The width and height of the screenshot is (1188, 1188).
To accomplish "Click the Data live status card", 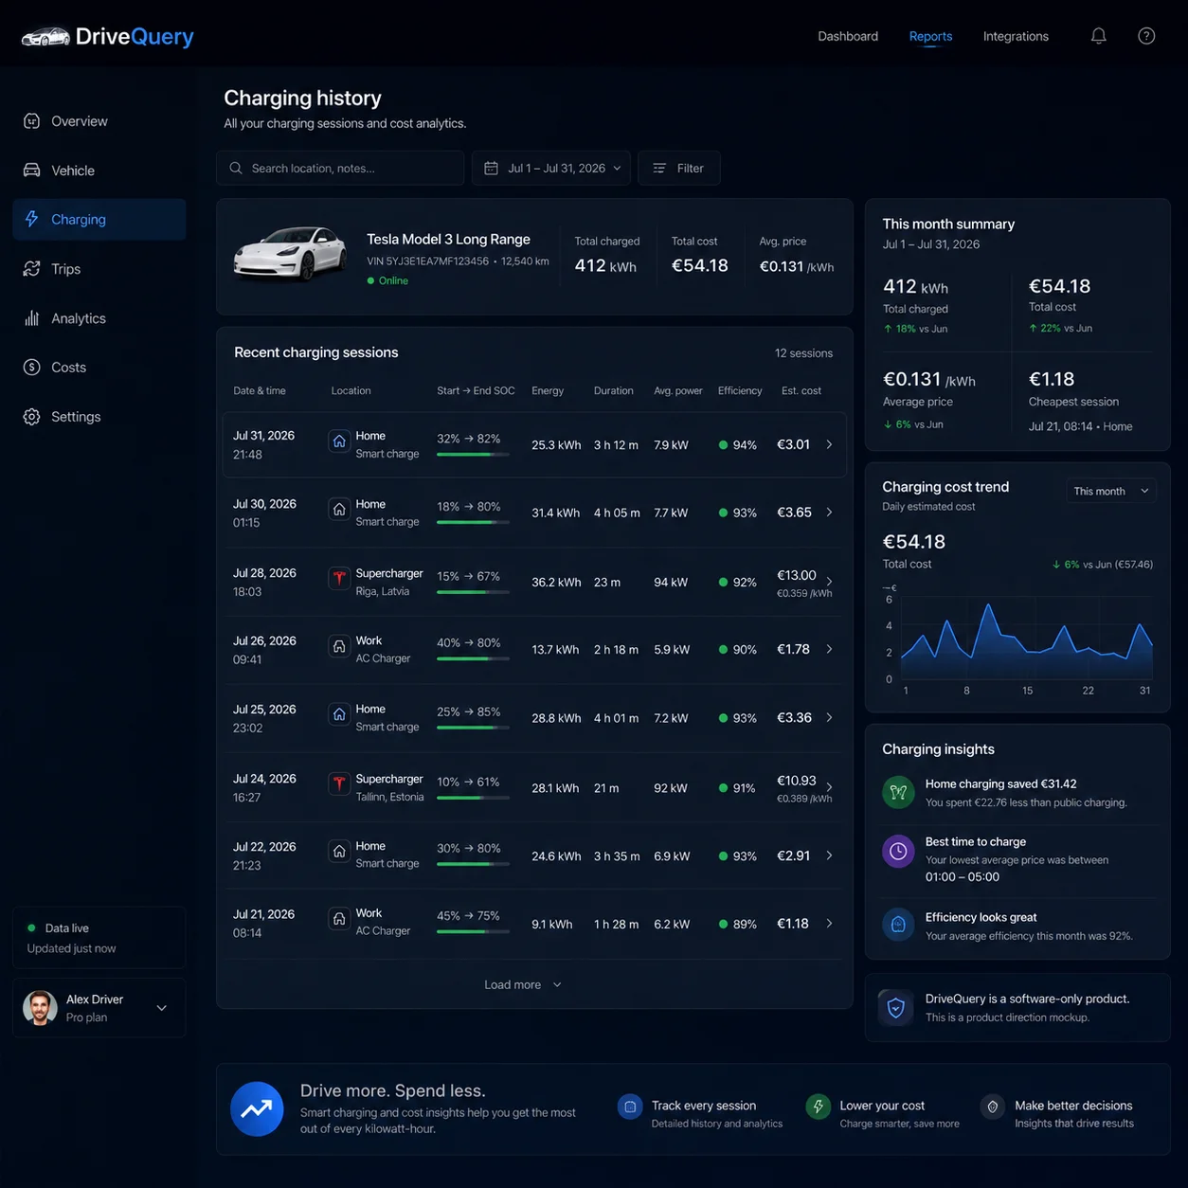I will (99, 938).
